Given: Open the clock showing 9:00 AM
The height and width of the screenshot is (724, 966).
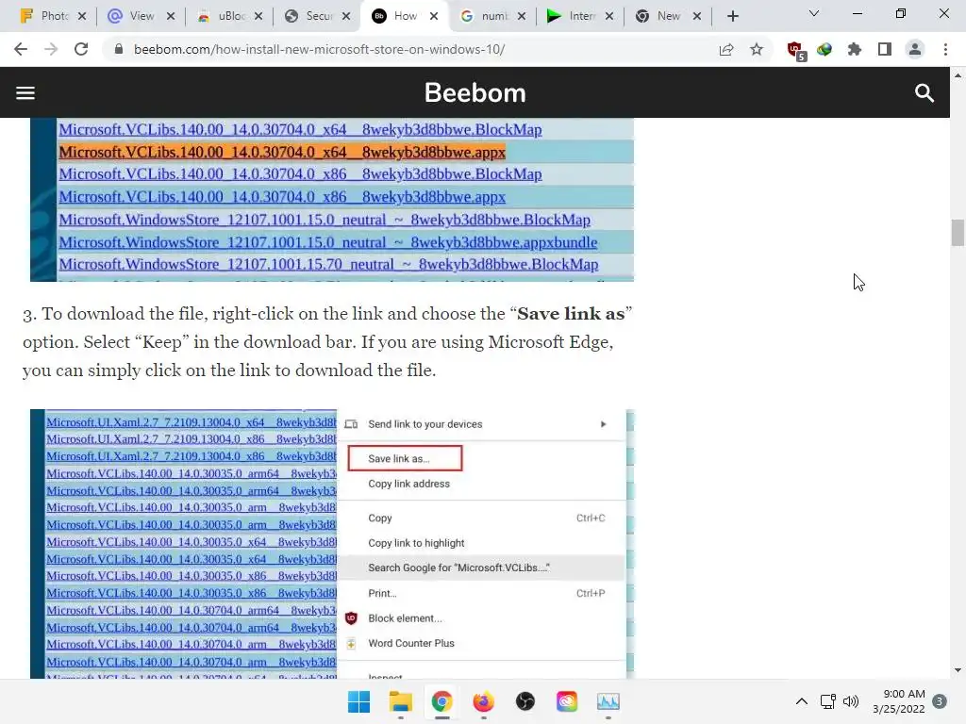Looking at the screenshot, I should point(898,701).
